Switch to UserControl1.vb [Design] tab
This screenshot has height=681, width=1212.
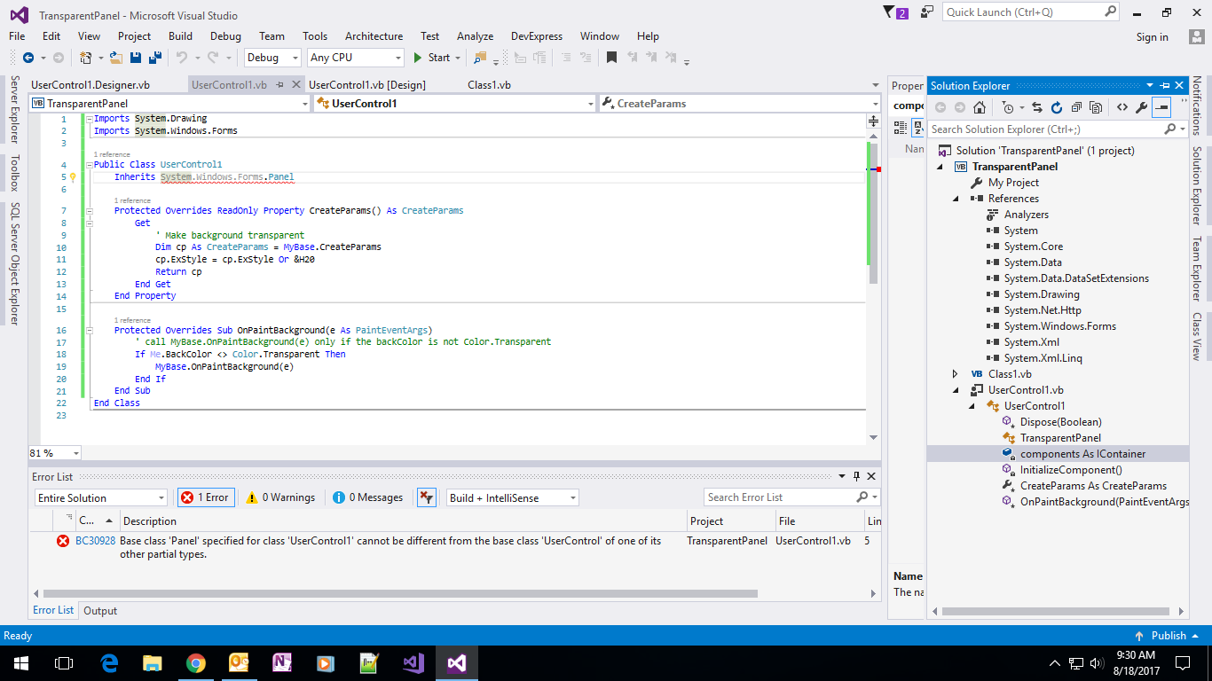pyautogui.click(x=367, y=85)
